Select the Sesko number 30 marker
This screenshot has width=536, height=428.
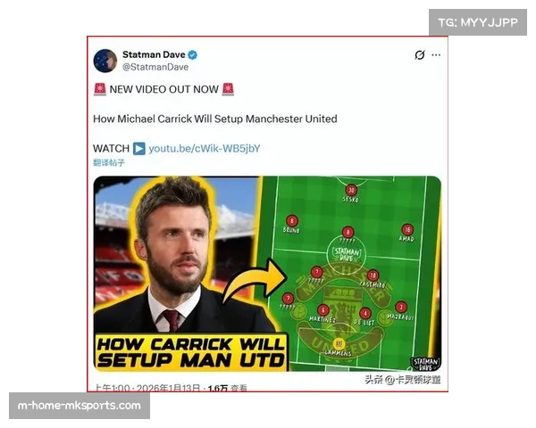click(x=351, y=190)
